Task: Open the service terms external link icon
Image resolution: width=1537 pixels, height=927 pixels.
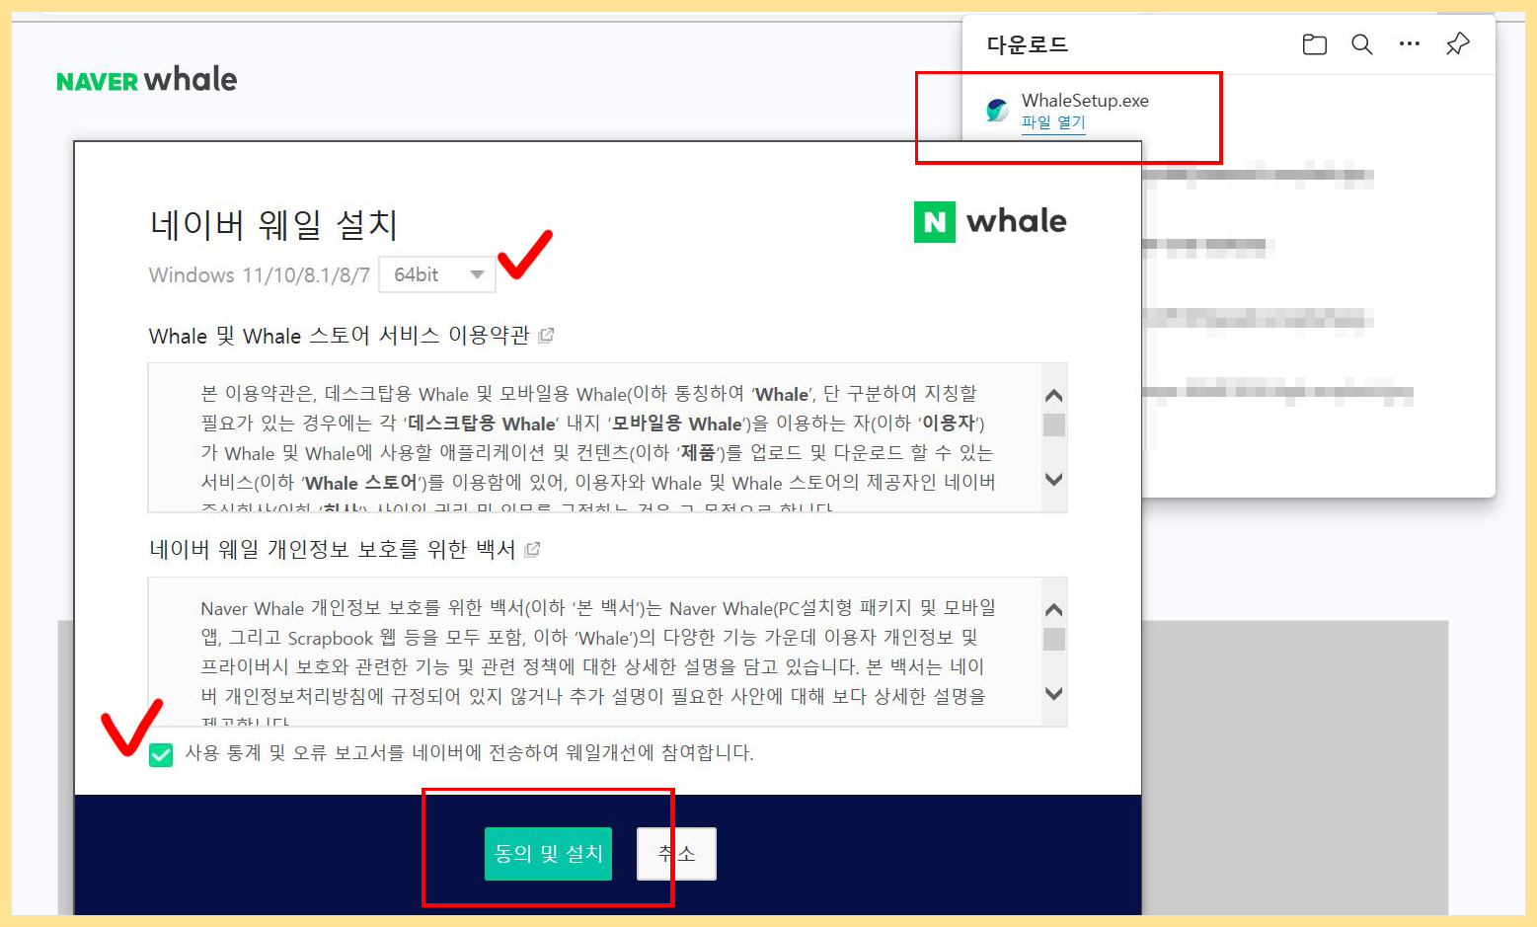Action: point(546,336)
